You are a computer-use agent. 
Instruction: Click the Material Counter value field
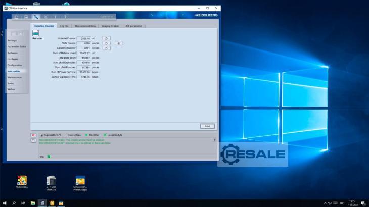[x=84, y=38]
